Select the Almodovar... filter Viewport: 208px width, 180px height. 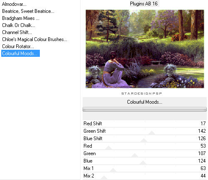pyautogui.click(x=14, y=4)
